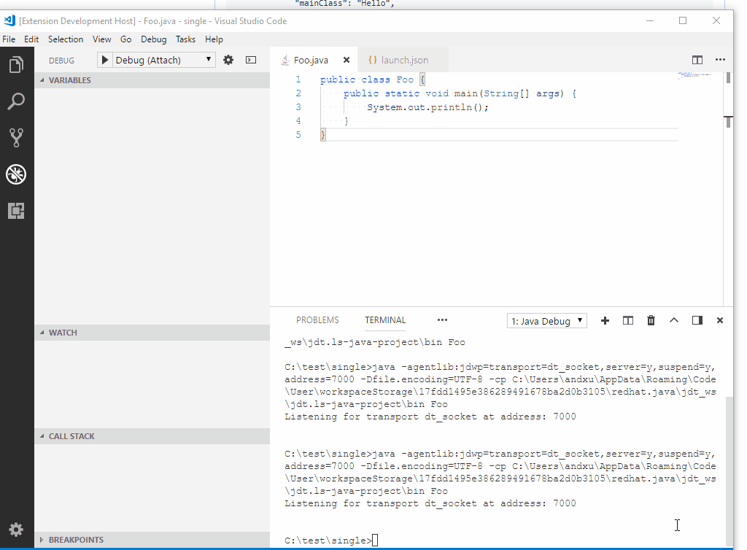Open the '1: Java Debug' terminal dropdown

point(546,320)
